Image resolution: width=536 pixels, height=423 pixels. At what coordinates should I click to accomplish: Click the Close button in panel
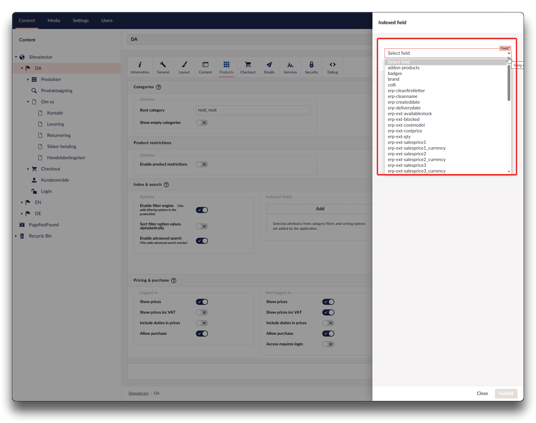(482, 393)
